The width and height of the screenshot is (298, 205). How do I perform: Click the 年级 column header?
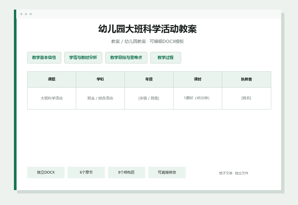pos(149,79)
